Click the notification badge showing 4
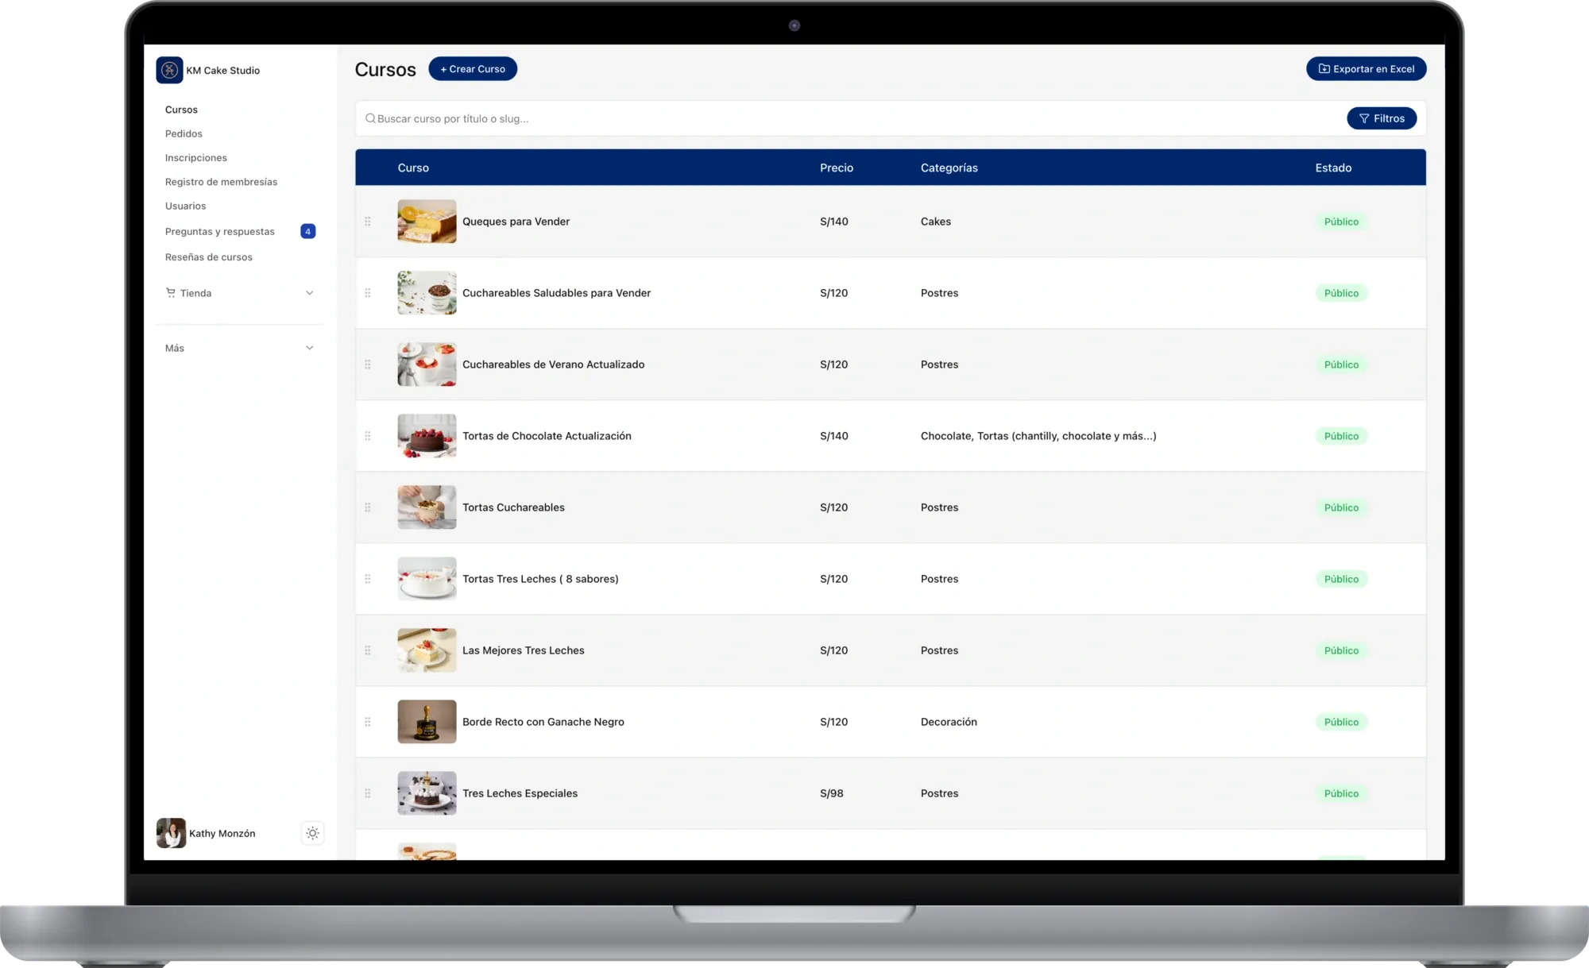 pos(308,231)
